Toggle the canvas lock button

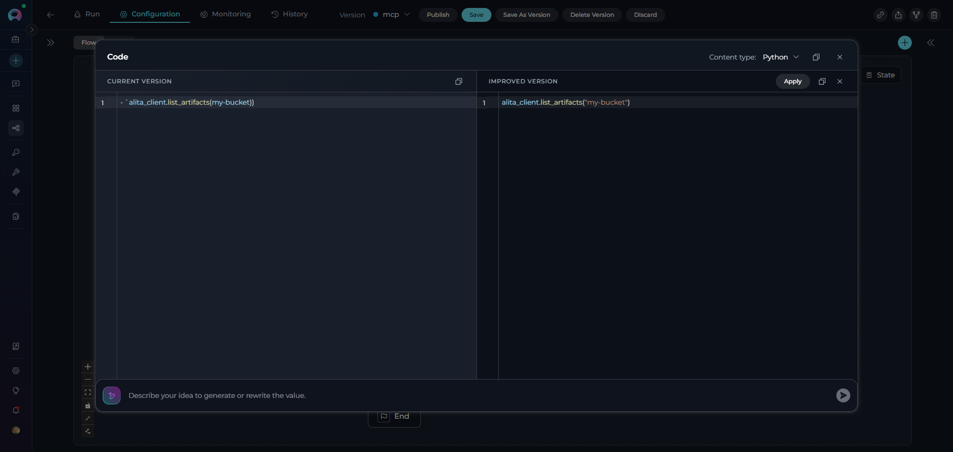[88, 405]
